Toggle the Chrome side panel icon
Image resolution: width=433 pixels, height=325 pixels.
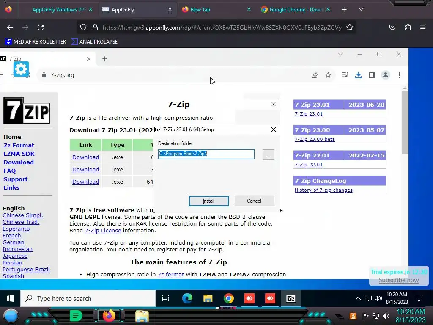(x=372, y=75)
